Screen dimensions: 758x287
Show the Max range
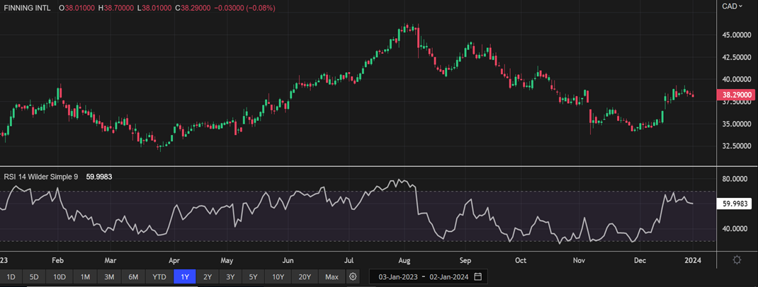coord(332,277)
